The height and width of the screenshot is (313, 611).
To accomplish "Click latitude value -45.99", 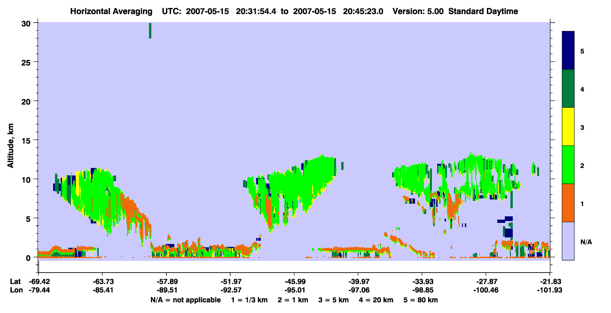I will point(294,282).
